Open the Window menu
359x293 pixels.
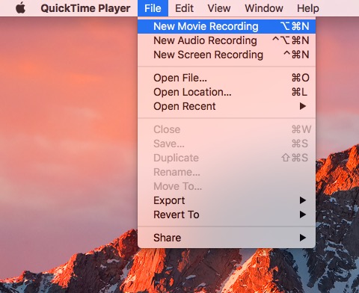pyautogui.click(x=264, y=8)
